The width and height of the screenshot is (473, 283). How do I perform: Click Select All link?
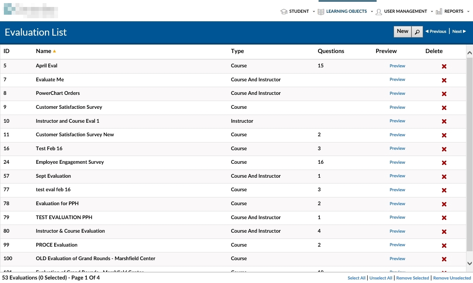(356, 278)
